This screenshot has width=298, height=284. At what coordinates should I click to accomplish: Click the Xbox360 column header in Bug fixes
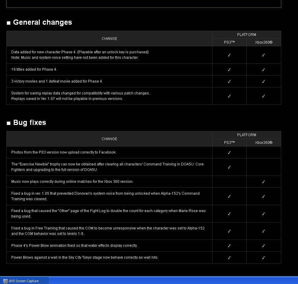[x=264, y=143]
